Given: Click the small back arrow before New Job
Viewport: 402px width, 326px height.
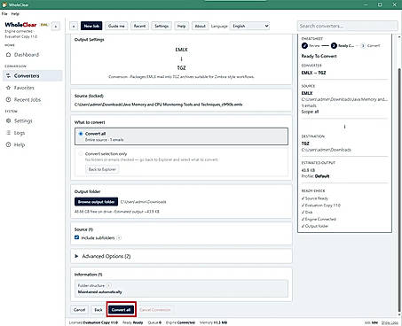Looking at the screenshot, I should coord(74,26).
